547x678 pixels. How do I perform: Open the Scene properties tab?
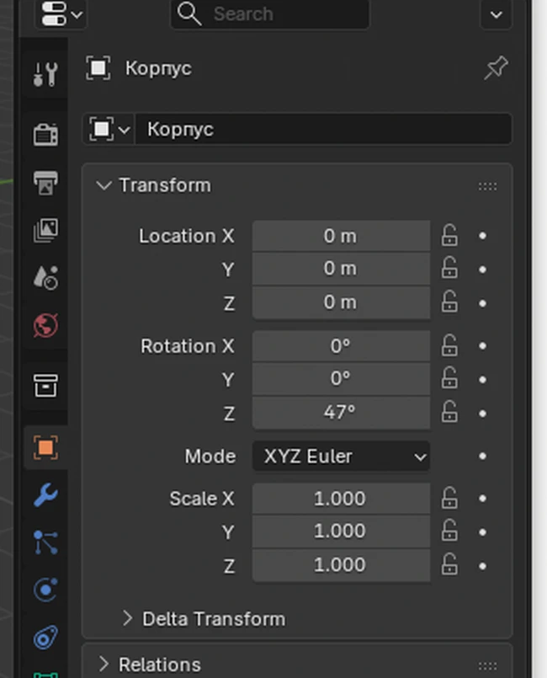point(45,277)
